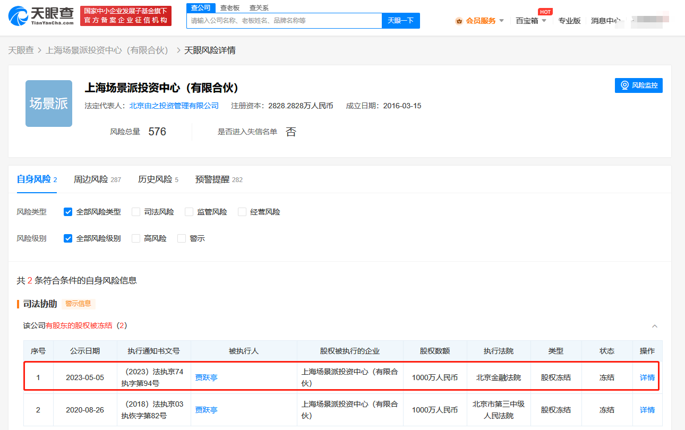
Task: Click the 会员服务 crown badge icon
Action: point(459,21)
